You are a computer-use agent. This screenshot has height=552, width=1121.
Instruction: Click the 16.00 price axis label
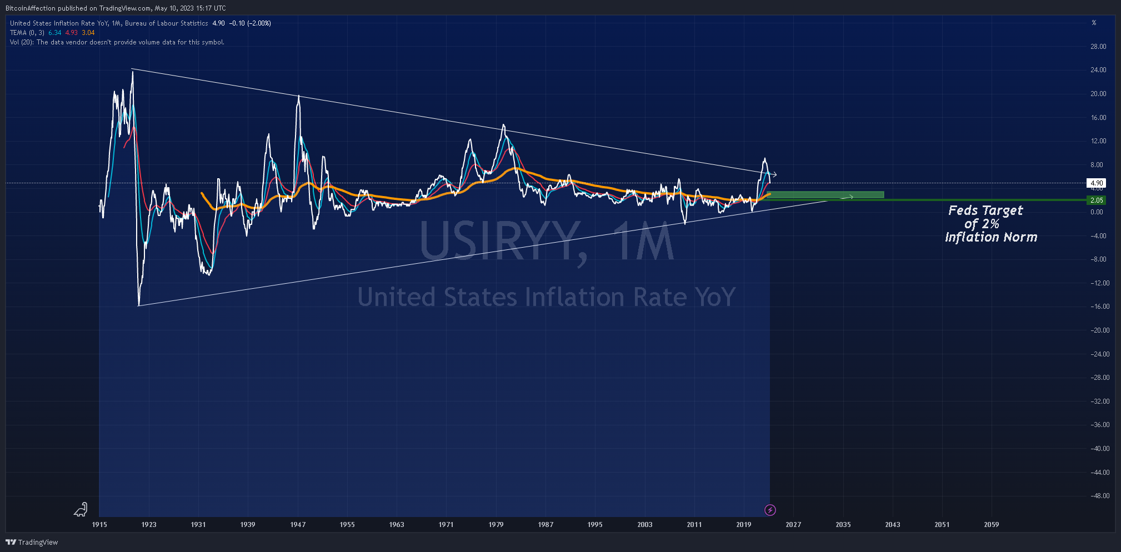pyautogui.click(x=1098, y=118)
